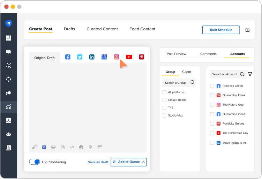Open the messages inbox icon in sidebar
This screenshot has height=179, width=262.
[8, 52]
